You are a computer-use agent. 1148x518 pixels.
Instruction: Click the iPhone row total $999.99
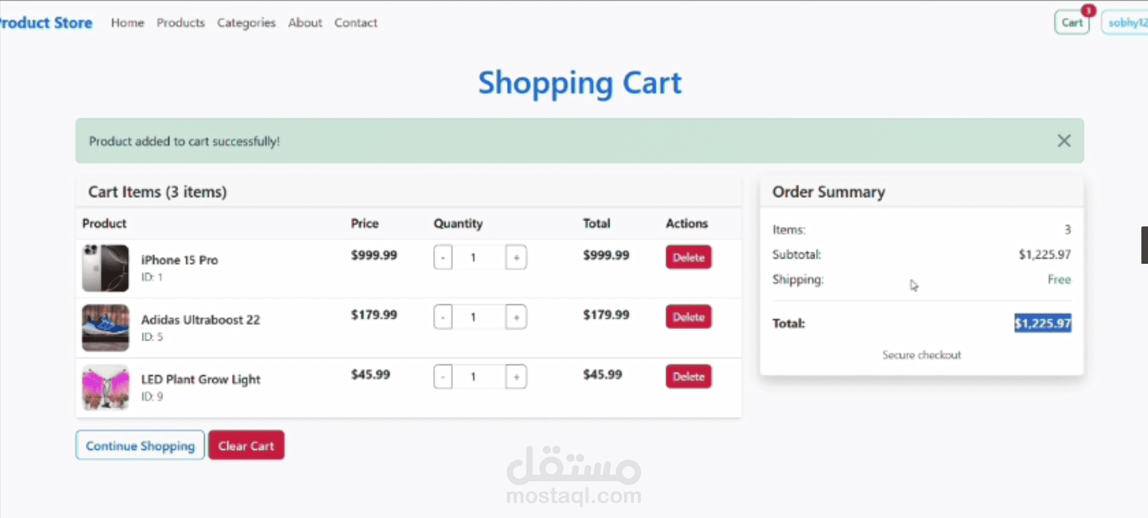pyautogui.click(x=606, y=255)
